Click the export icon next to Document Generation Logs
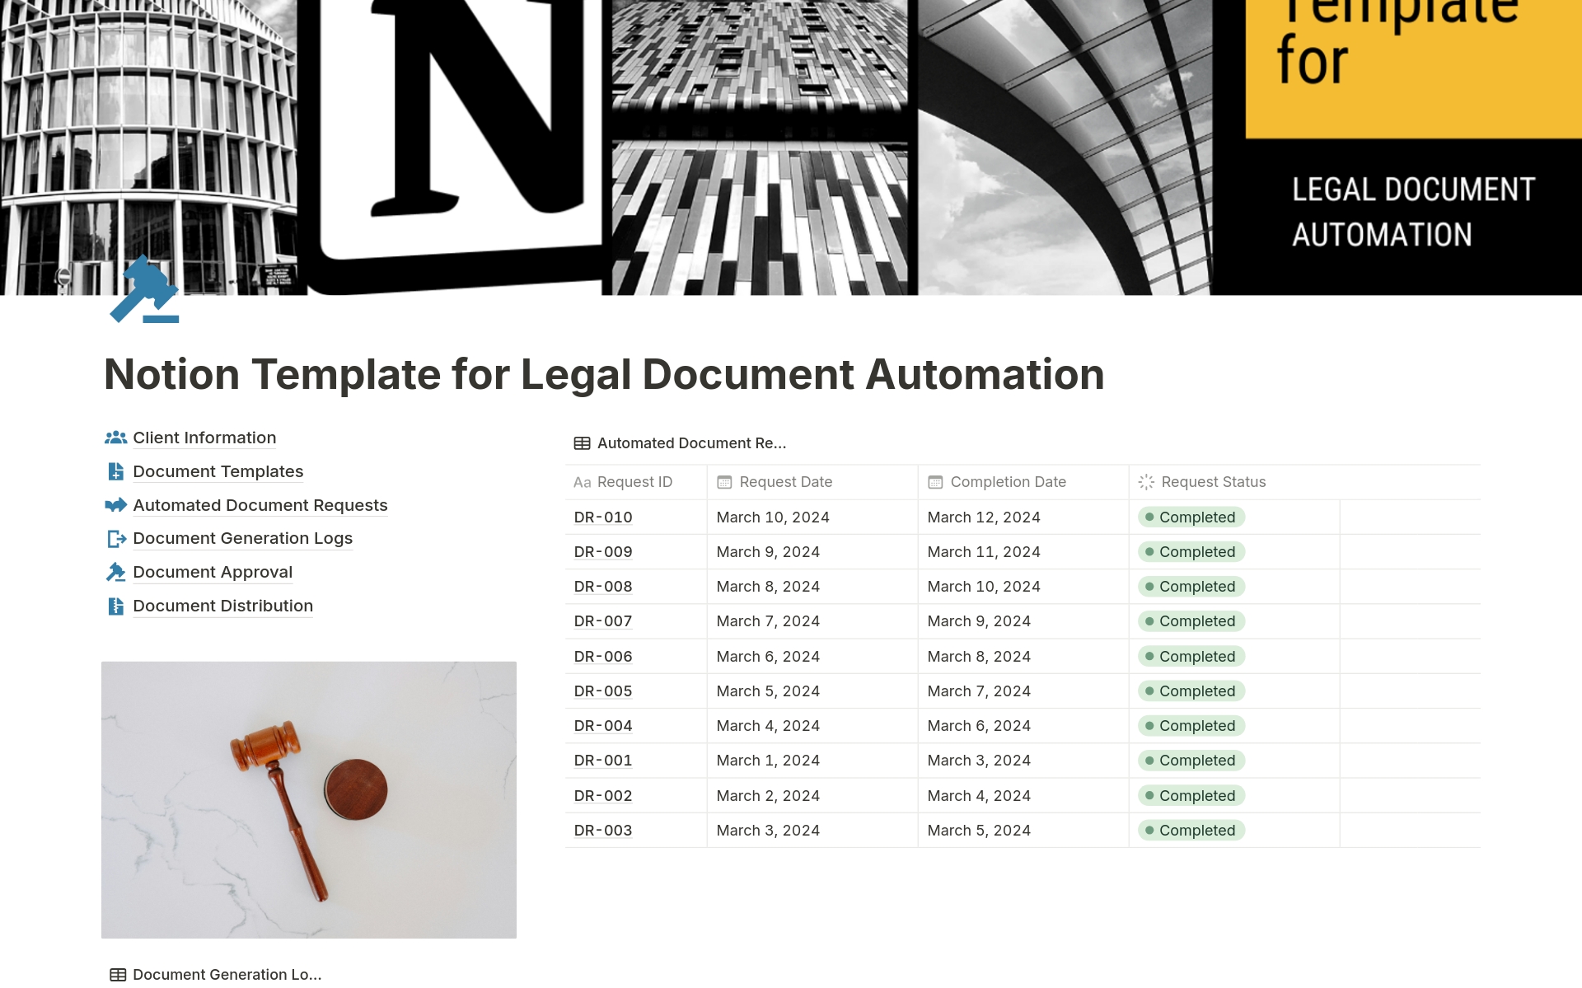 point(115,539)
